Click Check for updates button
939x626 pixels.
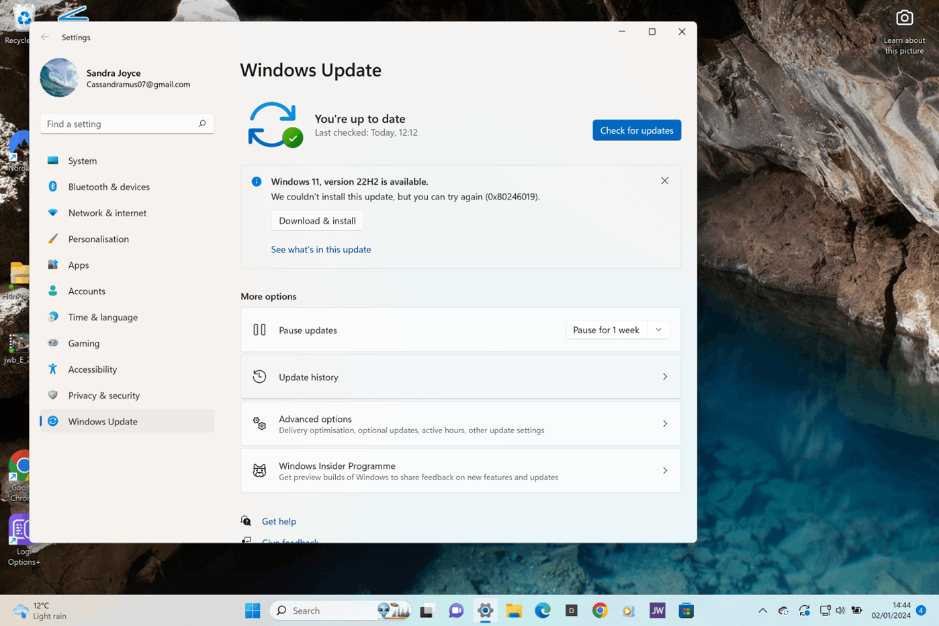[637, 130]
